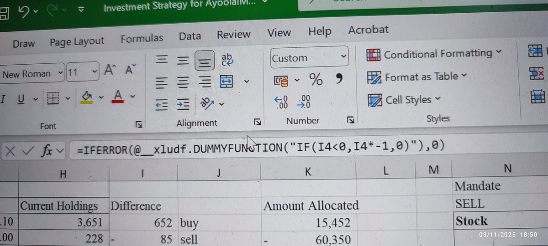Center text horizontally

coord(183,82)
